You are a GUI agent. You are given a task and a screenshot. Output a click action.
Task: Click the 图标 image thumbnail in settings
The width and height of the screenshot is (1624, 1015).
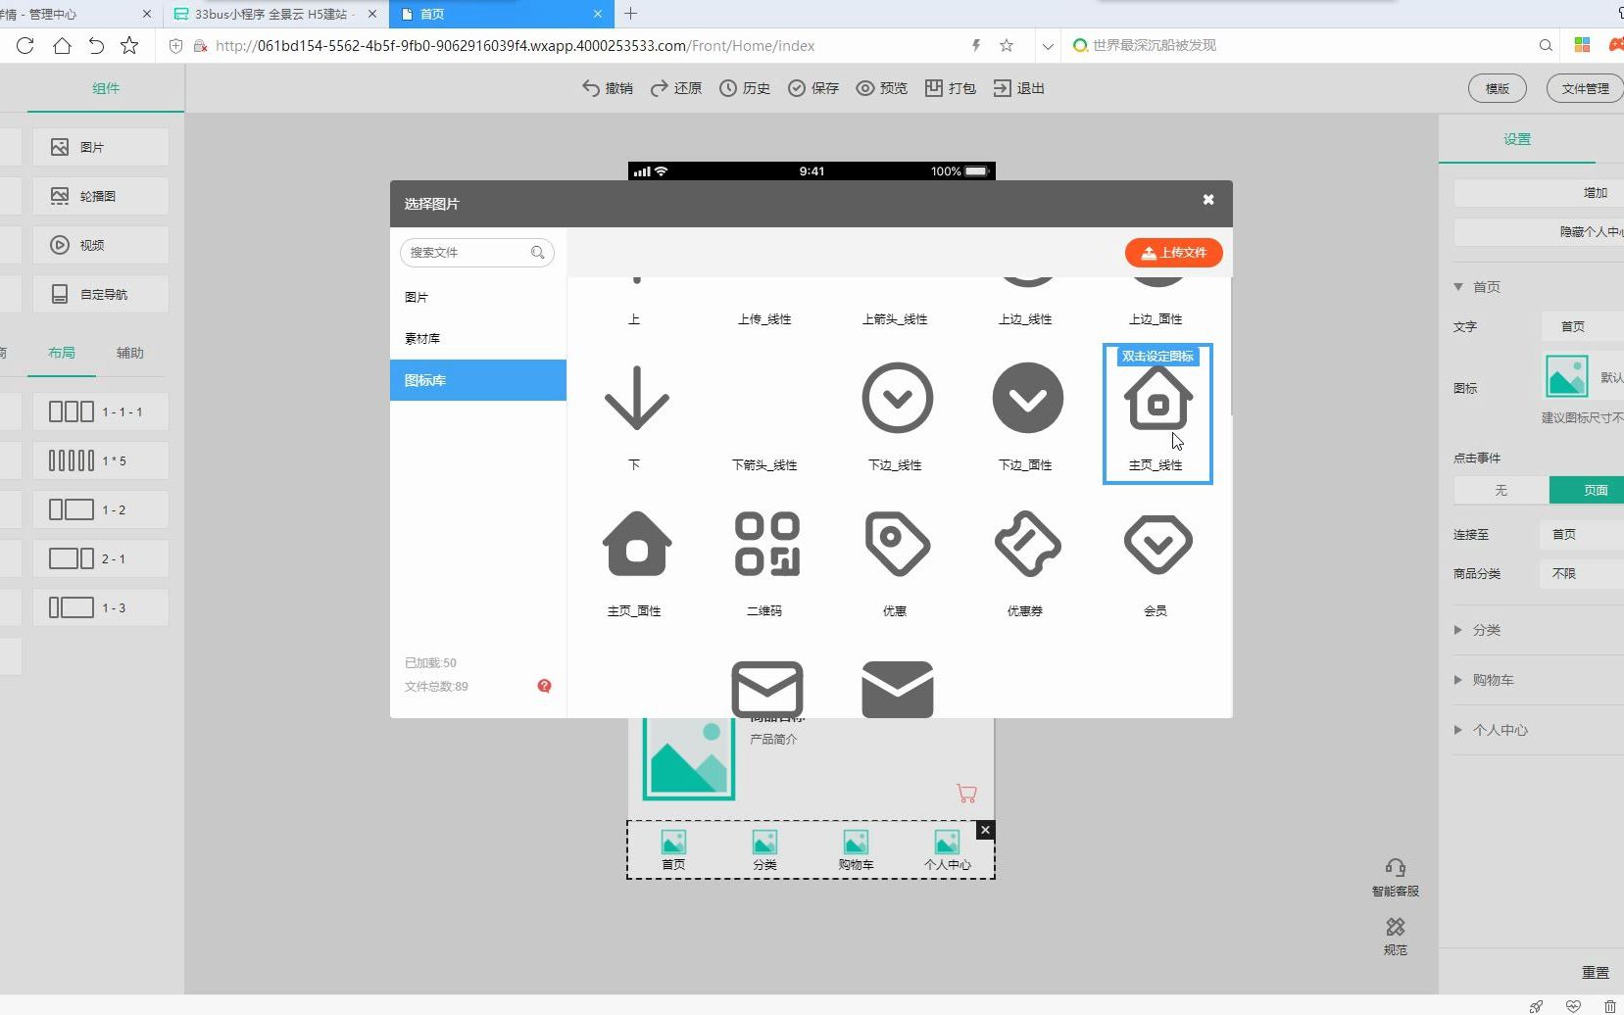[1566, 376]
